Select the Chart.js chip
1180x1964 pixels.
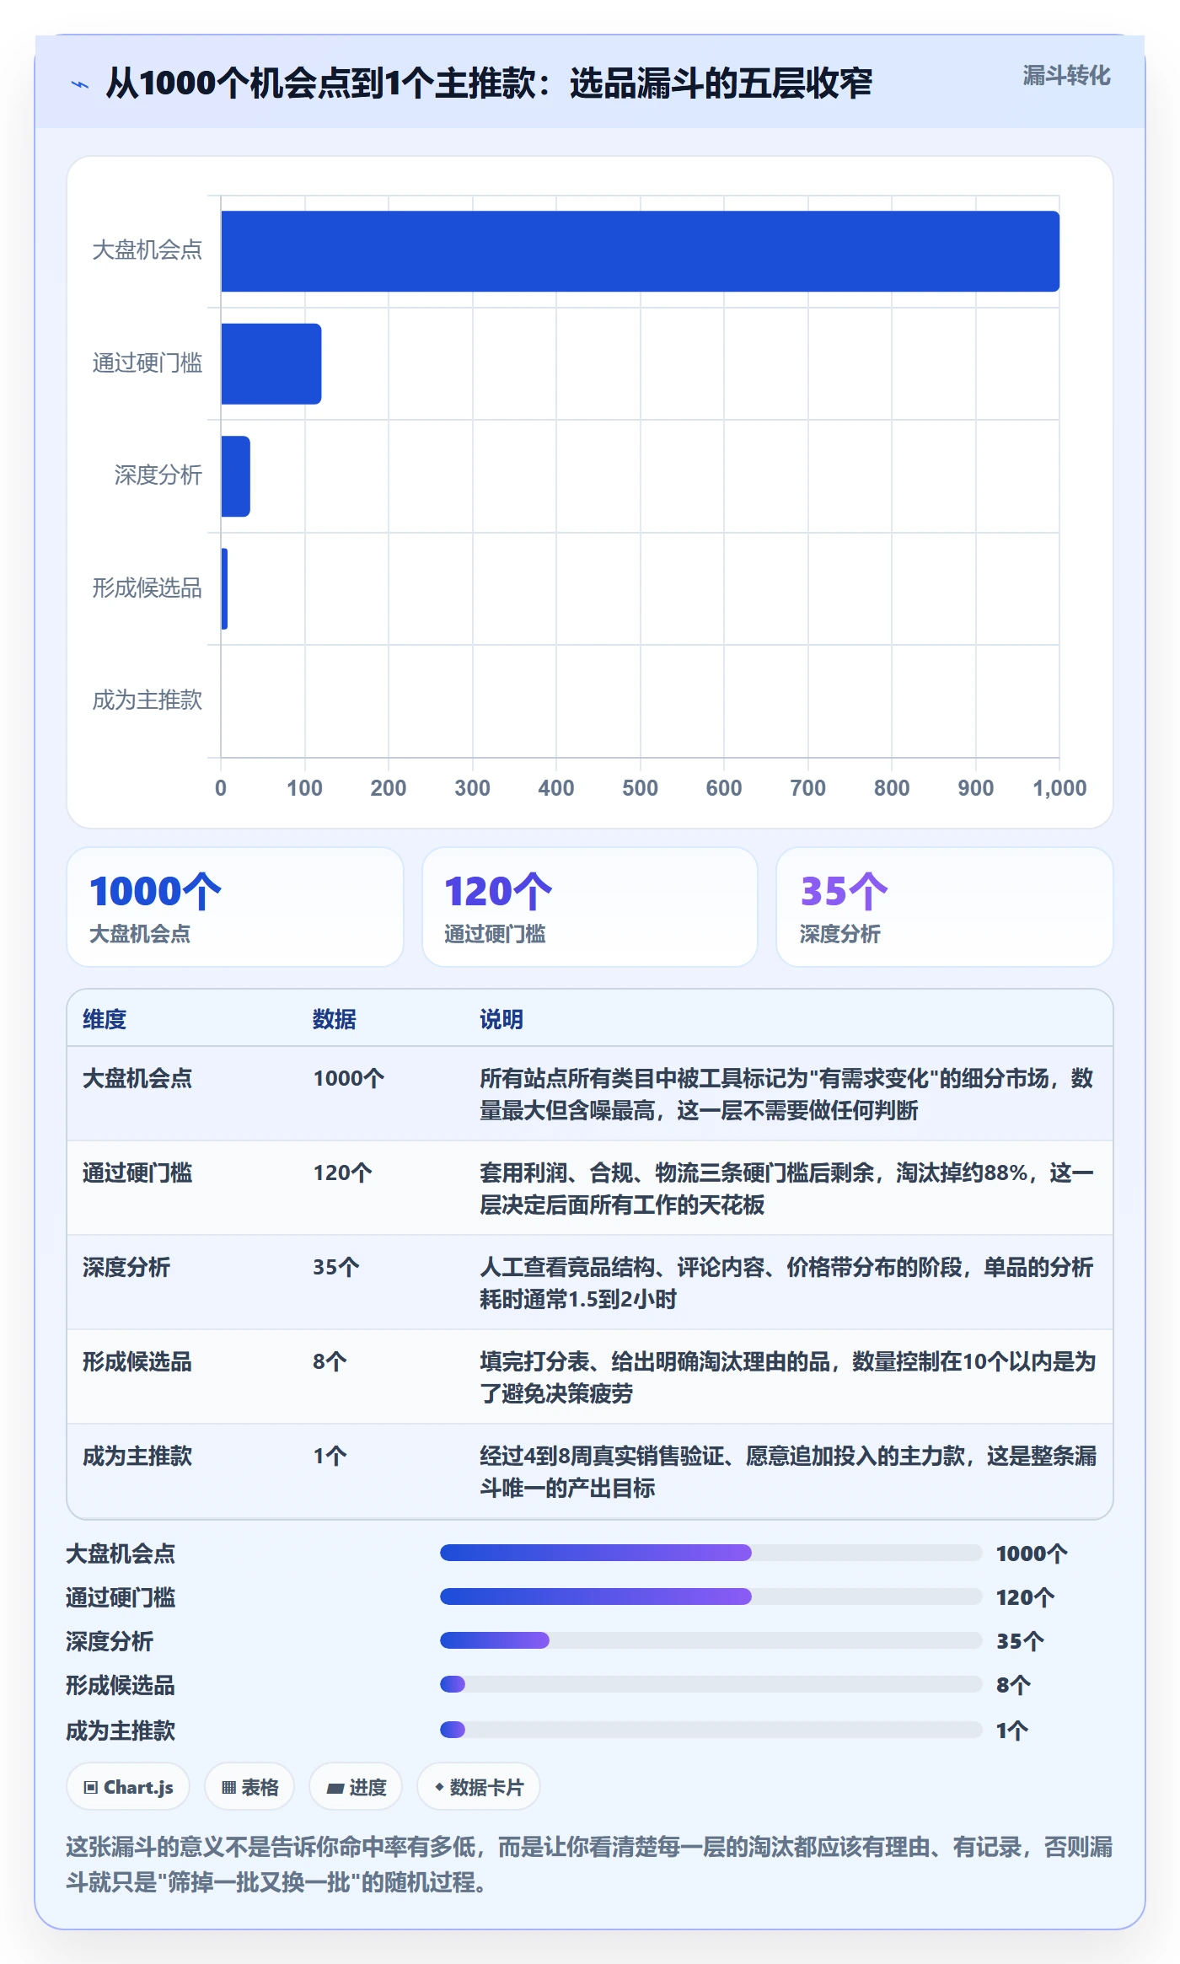point(128,1786)
